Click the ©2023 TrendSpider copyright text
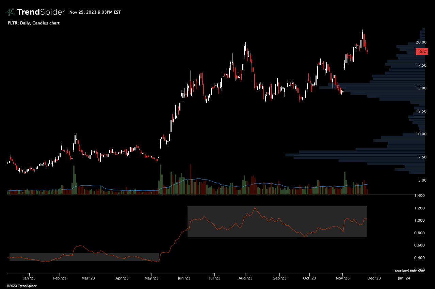This screenshot has height=289, width=435. (x=21, y=286)
